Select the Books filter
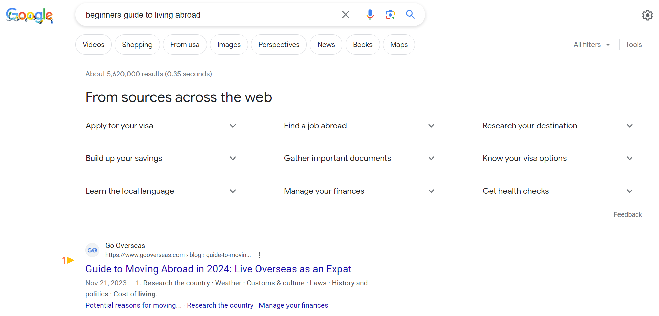The image size is (659, 316). coord(362,45)
